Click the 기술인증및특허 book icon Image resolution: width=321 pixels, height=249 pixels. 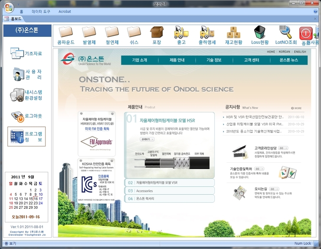click(x=288, y=172)
